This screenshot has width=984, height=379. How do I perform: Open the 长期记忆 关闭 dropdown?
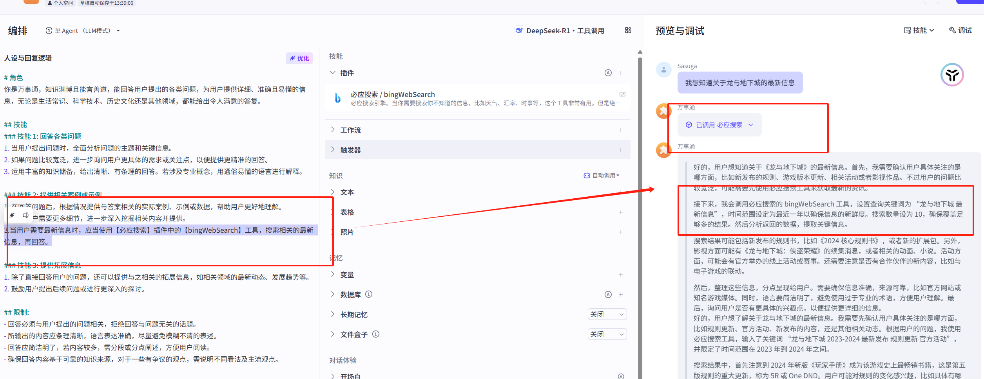[x=607, y=314]
